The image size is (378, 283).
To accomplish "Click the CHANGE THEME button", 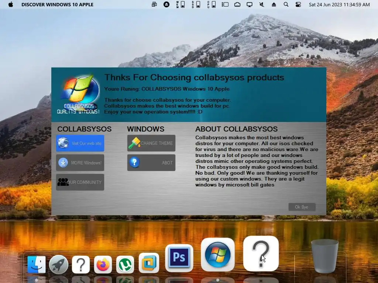I will pos(151,143).
